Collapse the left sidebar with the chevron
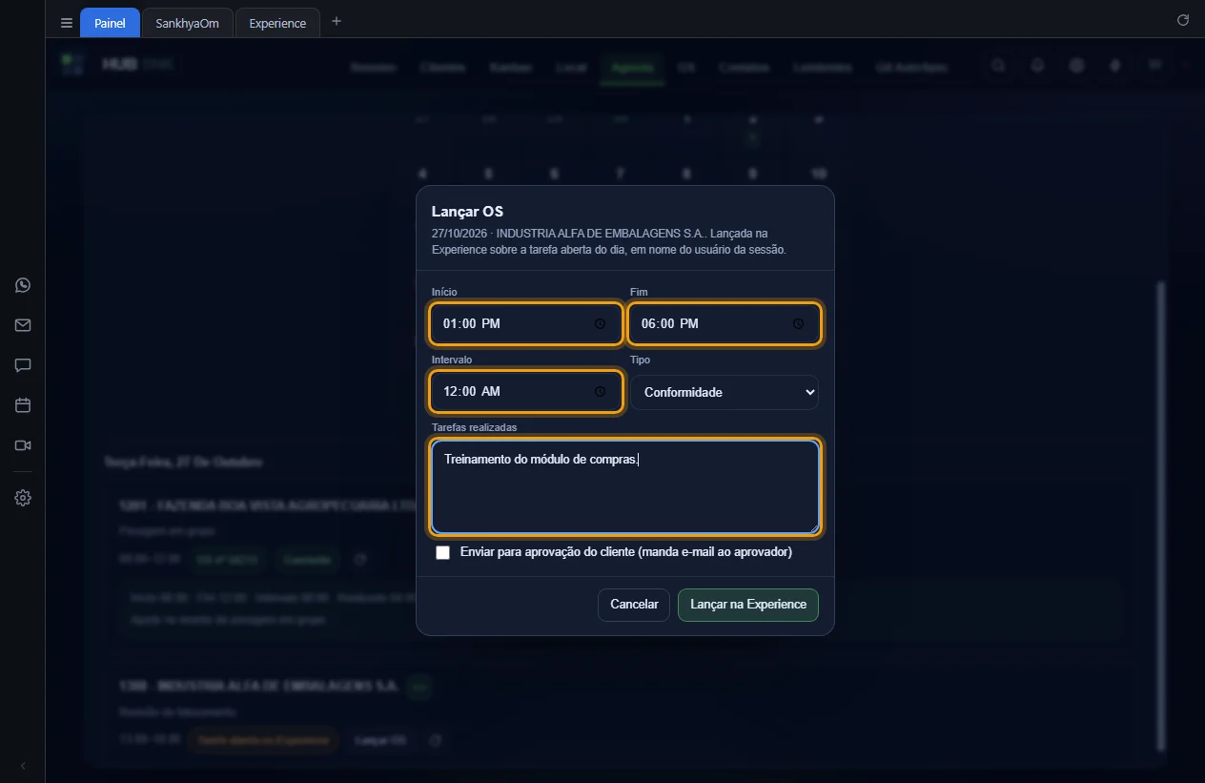The height and width of the screenshot is (783, 1205). point(23,766)
